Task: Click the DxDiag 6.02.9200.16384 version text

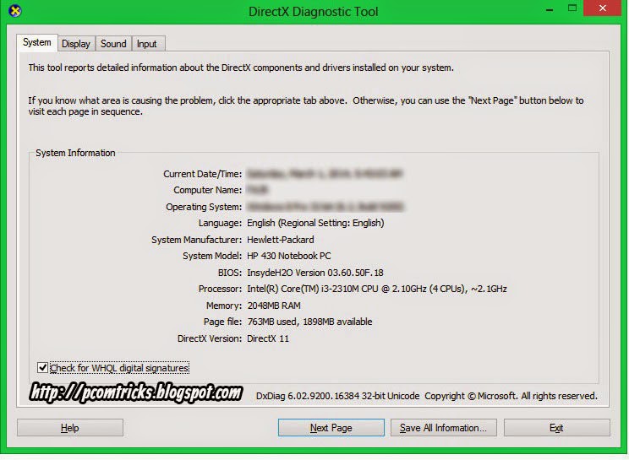Action: point(338,396)
